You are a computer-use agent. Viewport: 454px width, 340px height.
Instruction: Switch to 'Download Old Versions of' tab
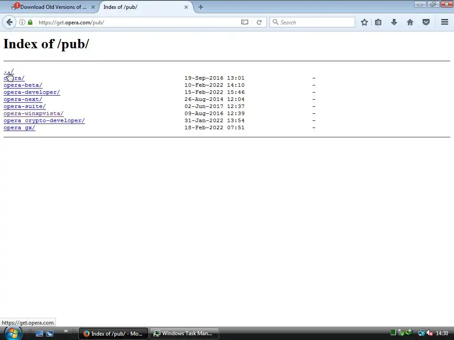coord(53,7)
